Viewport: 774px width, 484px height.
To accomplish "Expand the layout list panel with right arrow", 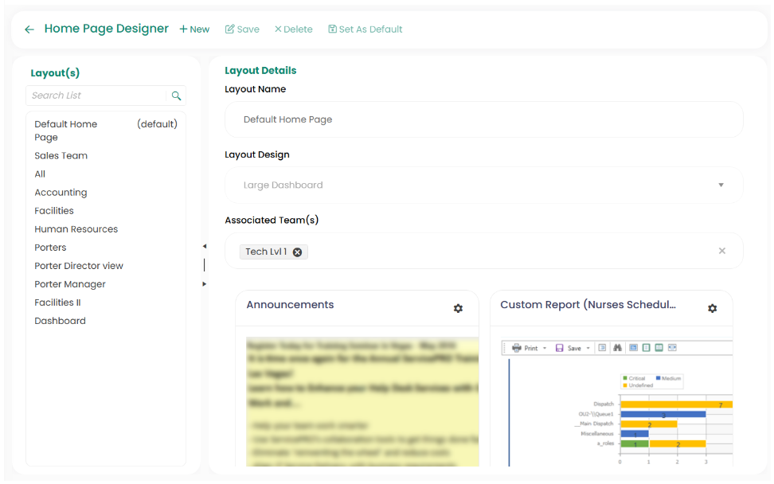I will (205, 284).
